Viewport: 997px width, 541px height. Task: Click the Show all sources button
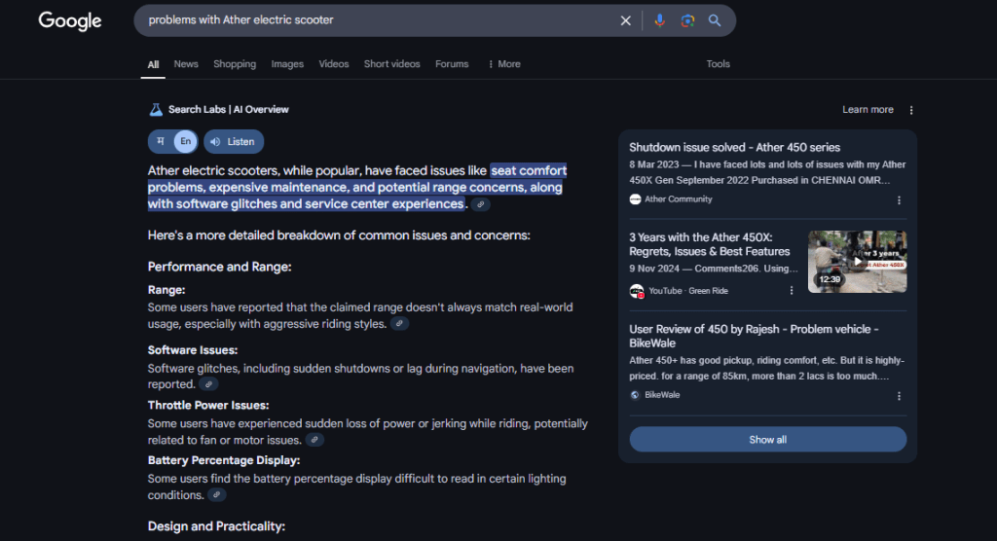(767, 440)
